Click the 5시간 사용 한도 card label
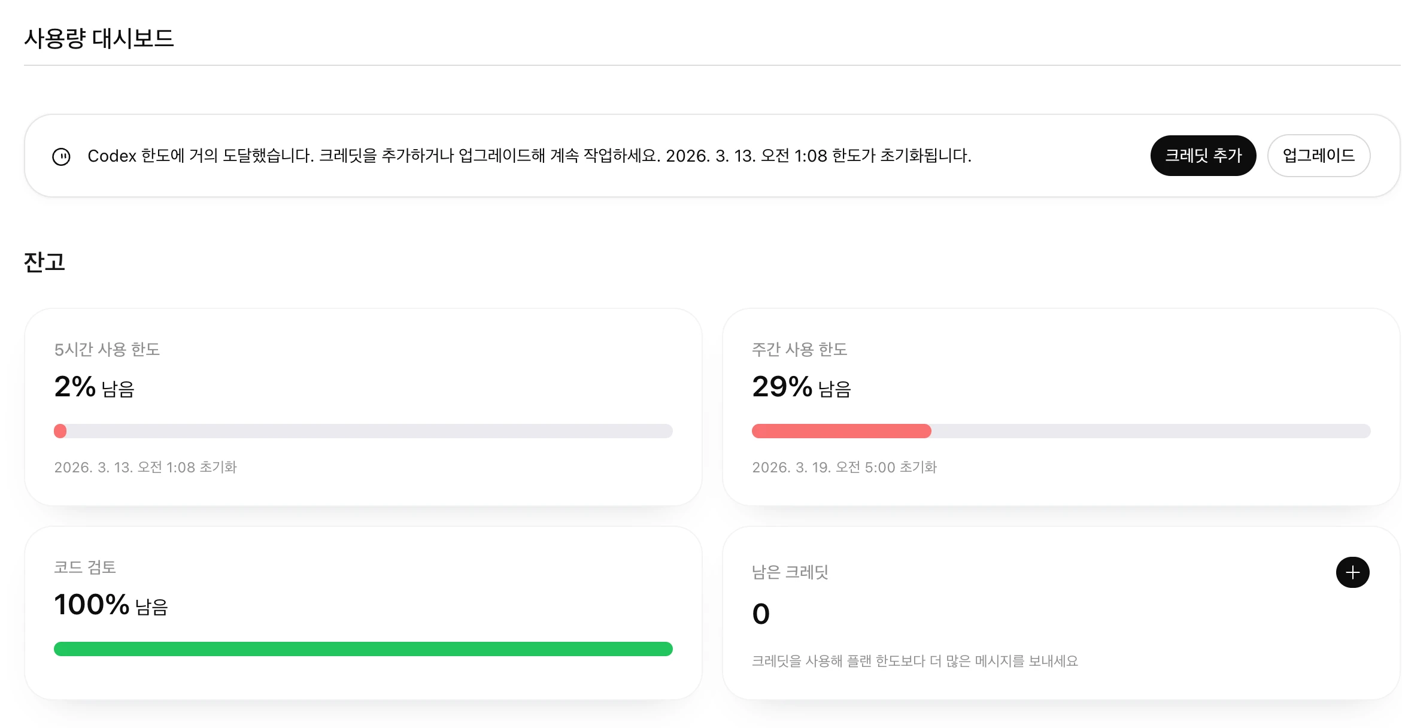Image resolution: width=1402 pixels, height=728 pixels. 107,350
